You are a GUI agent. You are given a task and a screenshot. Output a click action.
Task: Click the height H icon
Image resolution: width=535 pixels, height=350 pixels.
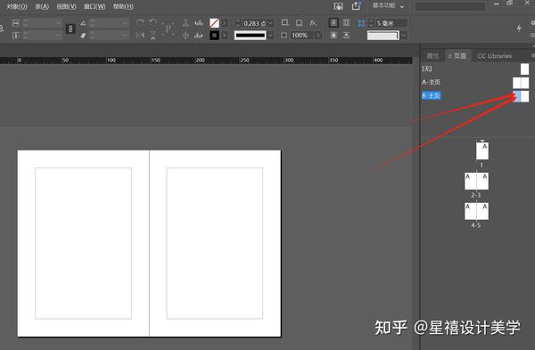[x=16, y=35]
